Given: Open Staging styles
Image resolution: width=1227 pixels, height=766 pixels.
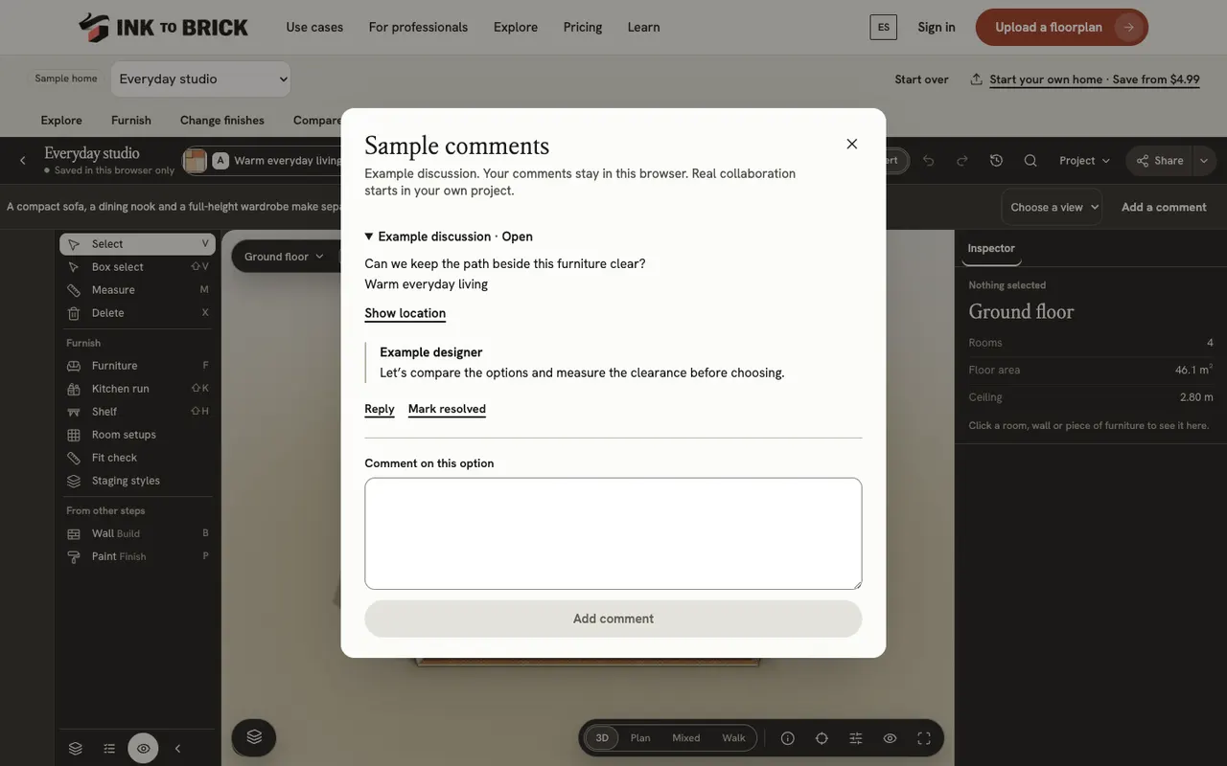Looking at the screenshot, I should click(x=137, y=481).
